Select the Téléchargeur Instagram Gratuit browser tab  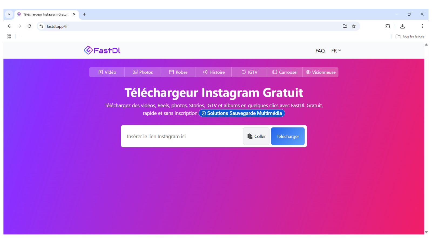point(47,14)
